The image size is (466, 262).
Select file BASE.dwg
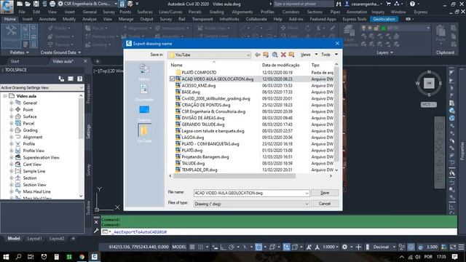click(191, 92)
